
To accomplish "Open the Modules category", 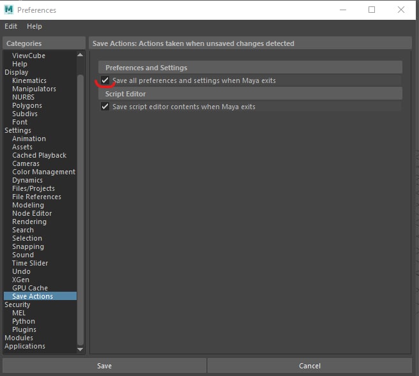I will (x=19, y=338).
